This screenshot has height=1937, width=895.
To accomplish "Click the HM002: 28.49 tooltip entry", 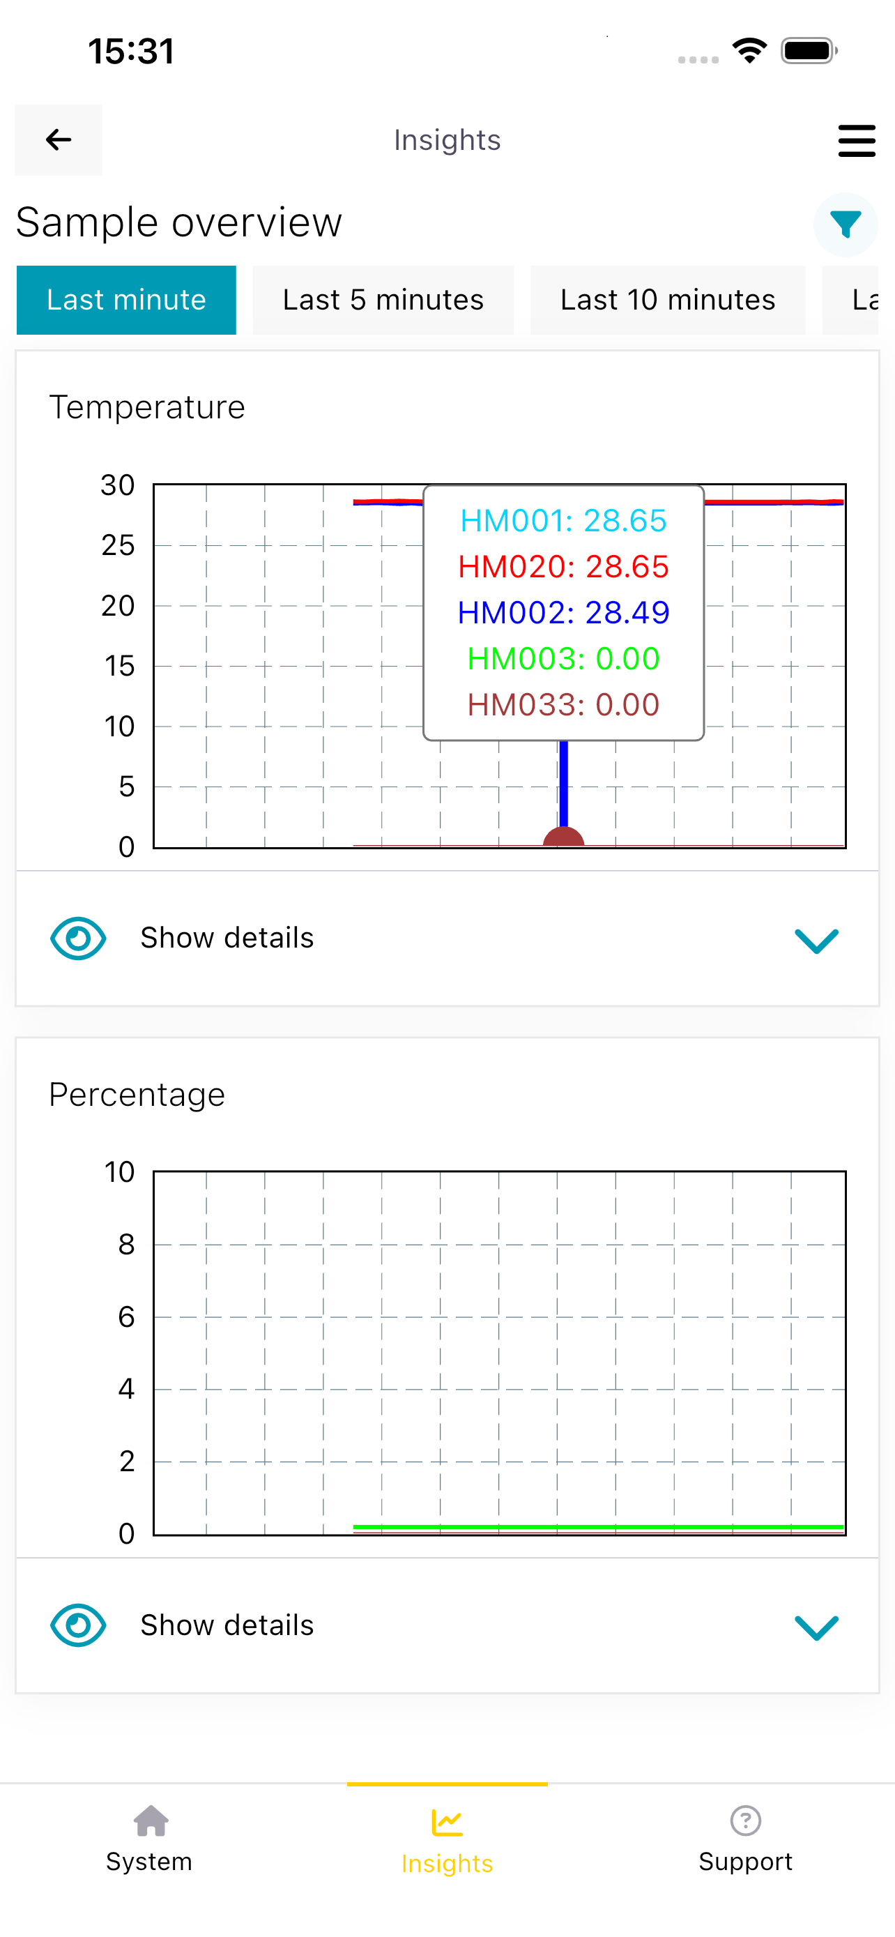I will click(564, 613).
